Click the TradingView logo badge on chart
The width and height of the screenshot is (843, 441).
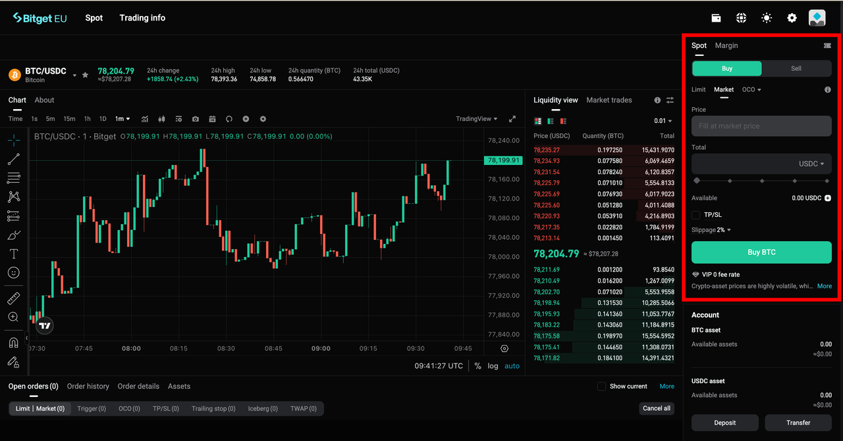point(44,325)
